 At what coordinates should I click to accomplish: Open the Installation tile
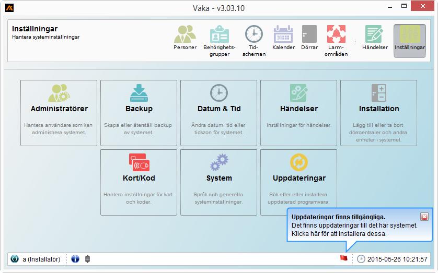378,113
